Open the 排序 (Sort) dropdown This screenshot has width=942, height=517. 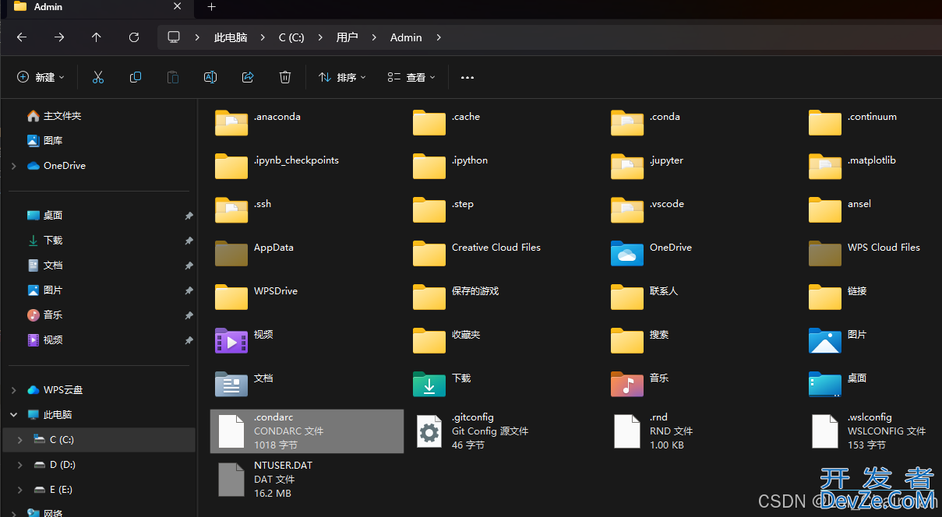click(x=342, y=77)
